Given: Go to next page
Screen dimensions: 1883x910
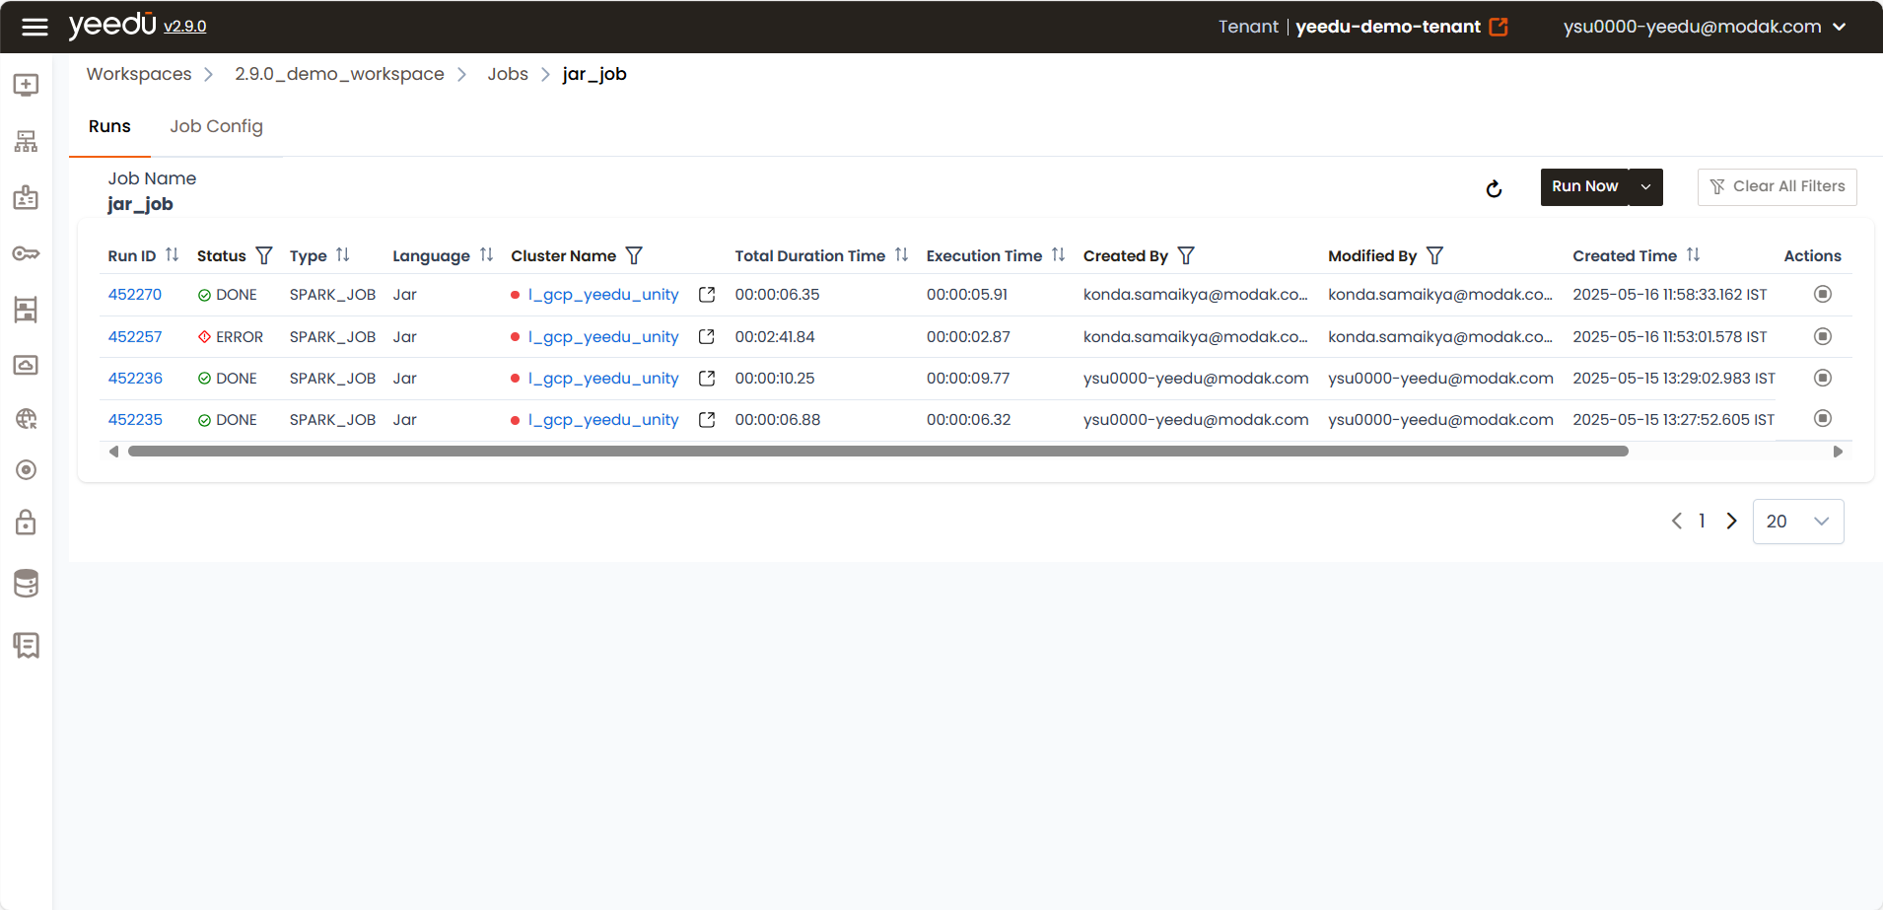Looking at the screenshot, I should [x=1731, y=521].
